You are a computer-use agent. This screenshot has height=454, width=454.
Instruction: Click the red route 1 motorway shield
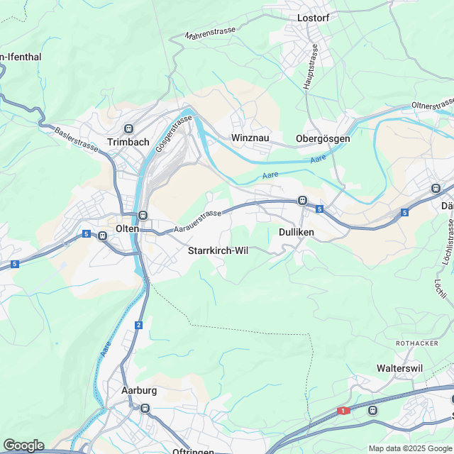[x=343, y=411]
